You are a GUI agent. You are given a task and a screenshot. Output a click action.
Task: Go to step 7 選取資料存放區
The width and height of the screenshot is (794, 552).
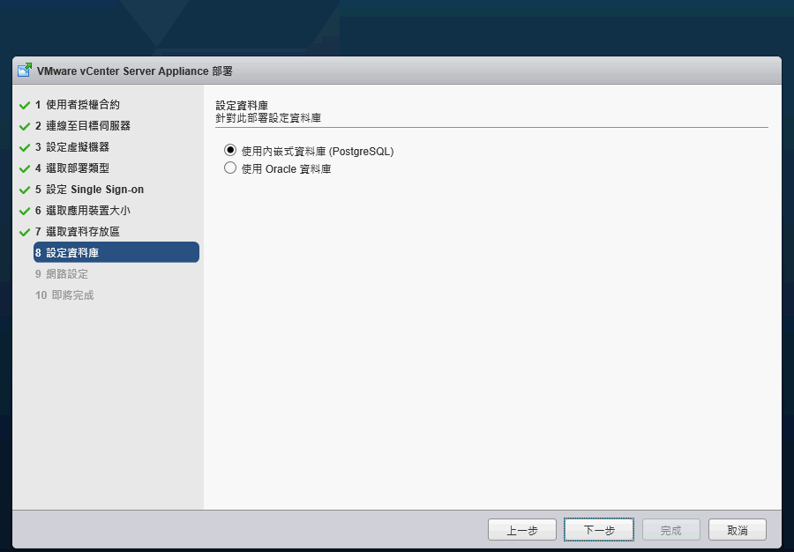point(78,232)
